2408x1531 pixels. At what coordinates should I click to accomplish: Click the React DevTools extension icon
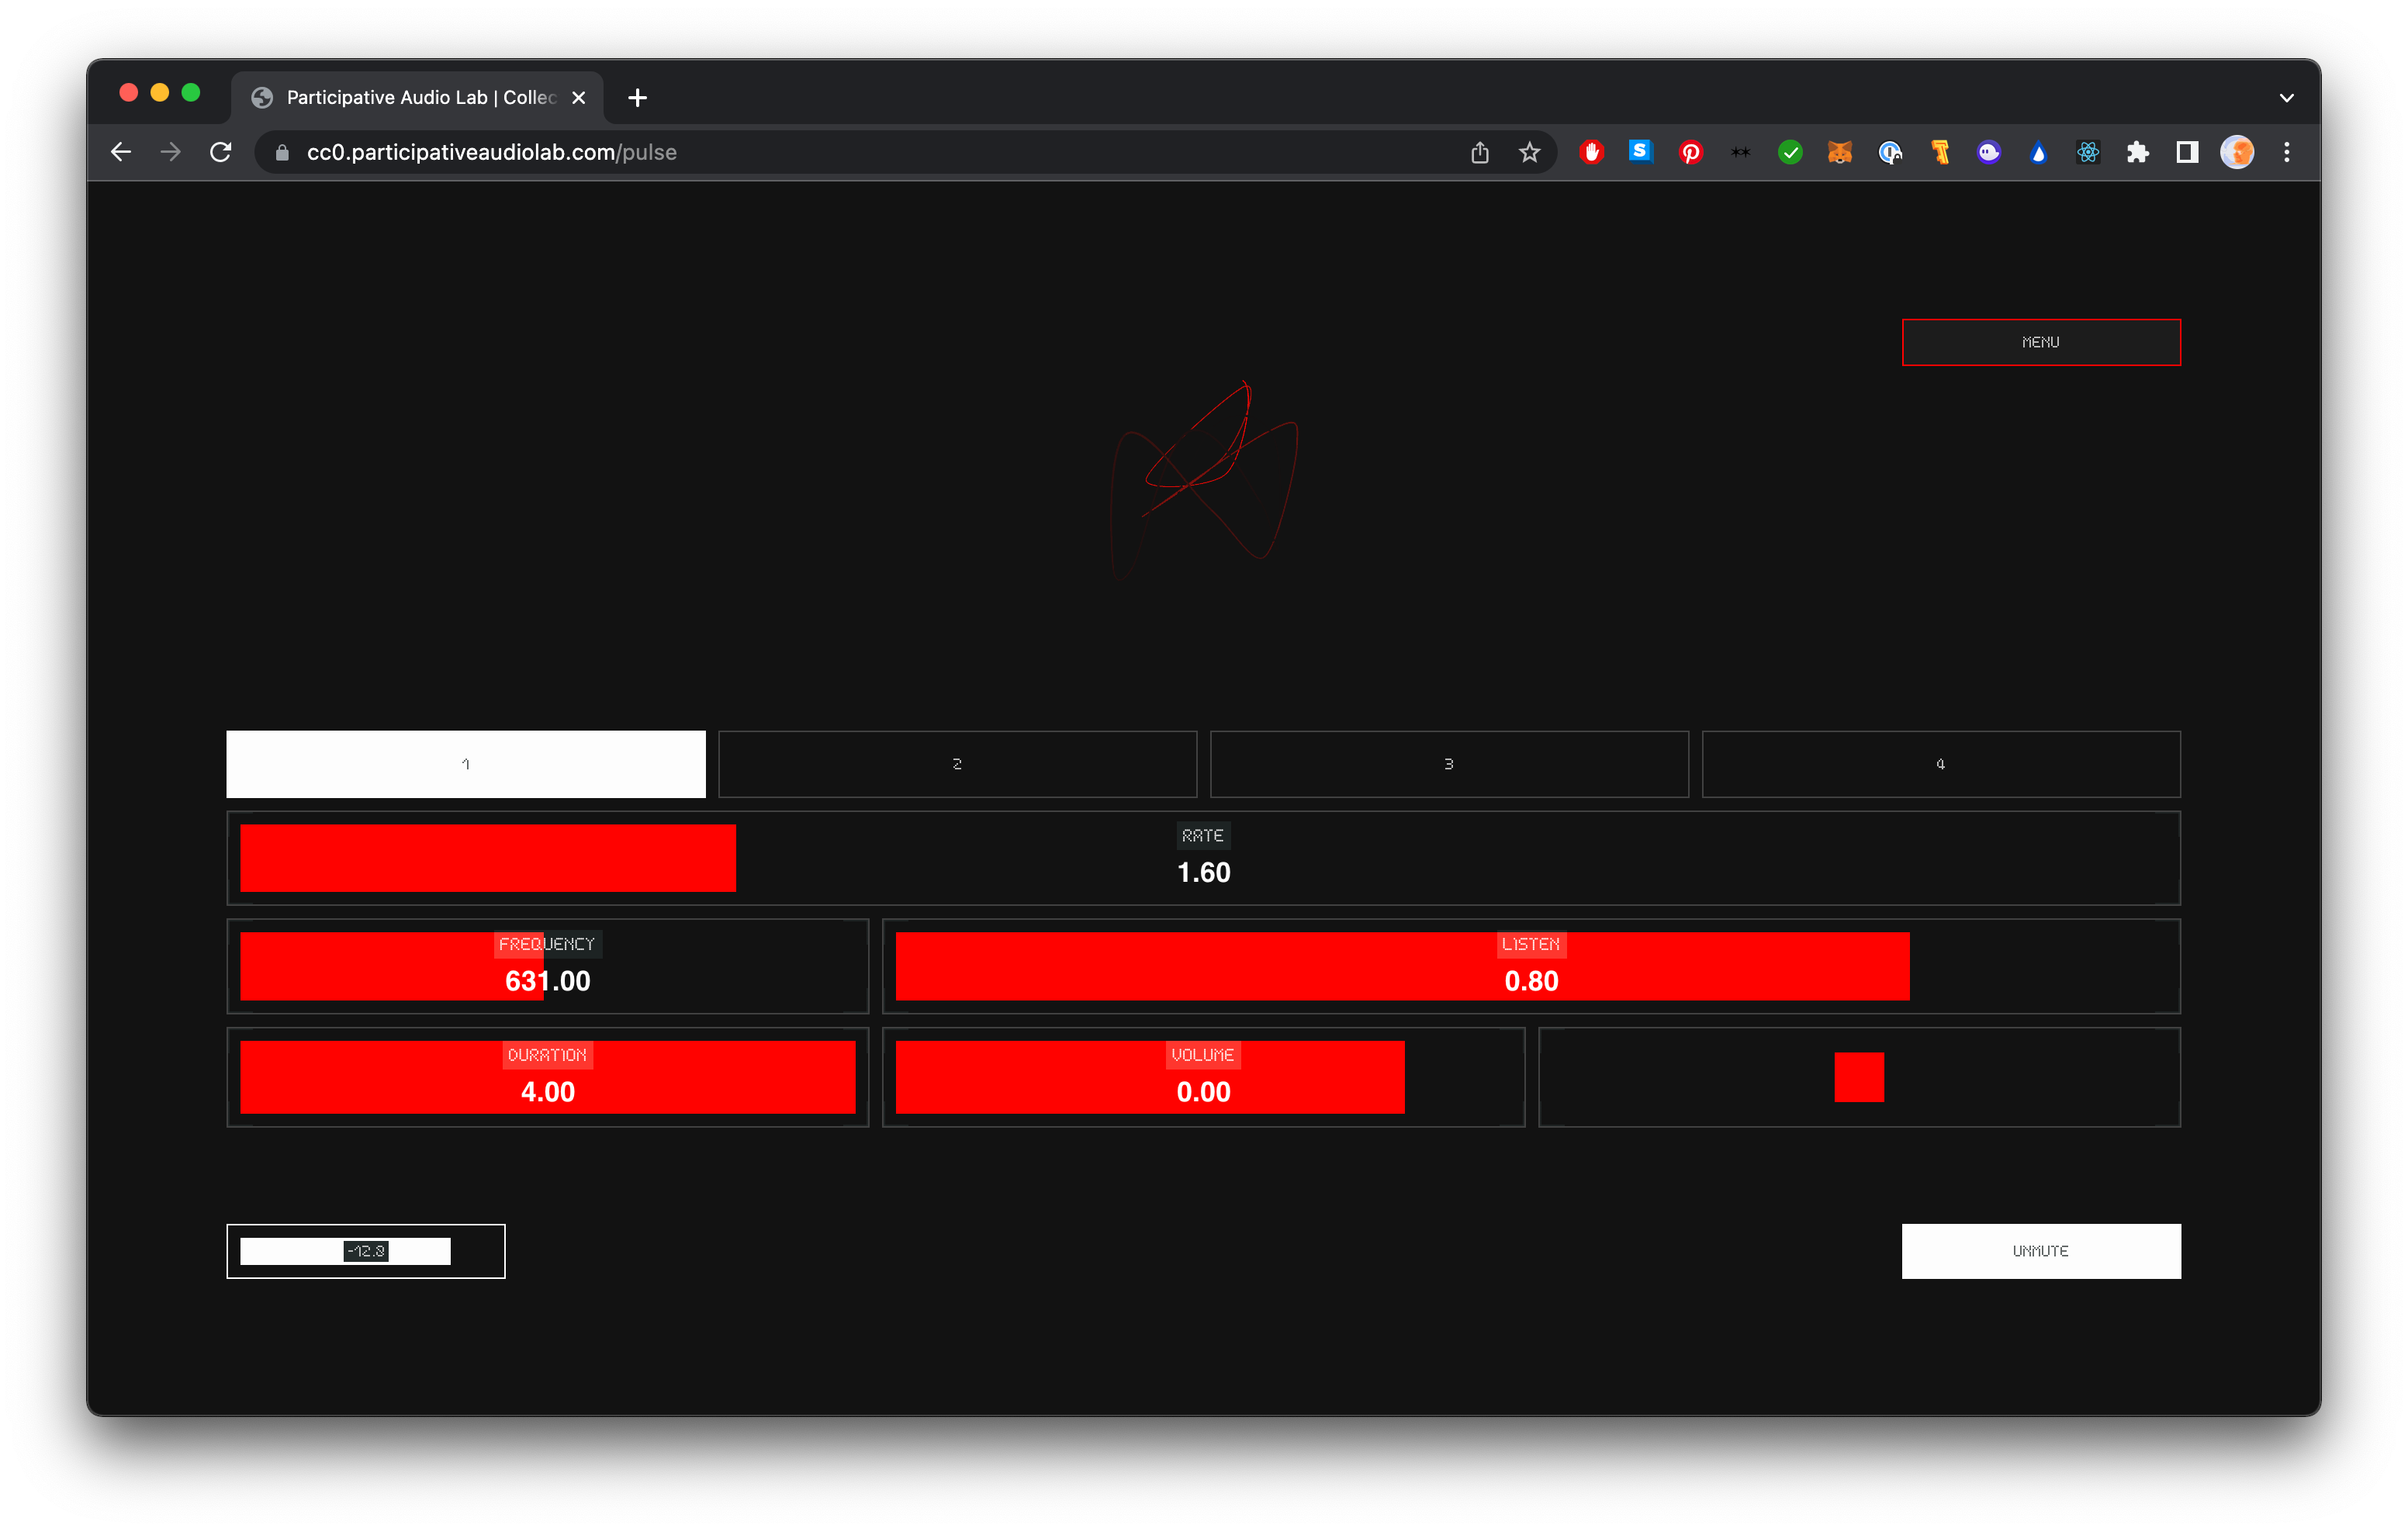pos(2087,152)
